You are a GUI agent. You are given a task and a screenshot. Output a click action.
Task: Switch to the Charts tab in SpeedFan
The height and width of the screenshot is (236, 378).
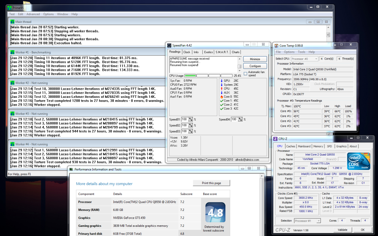tap(235, 52)
